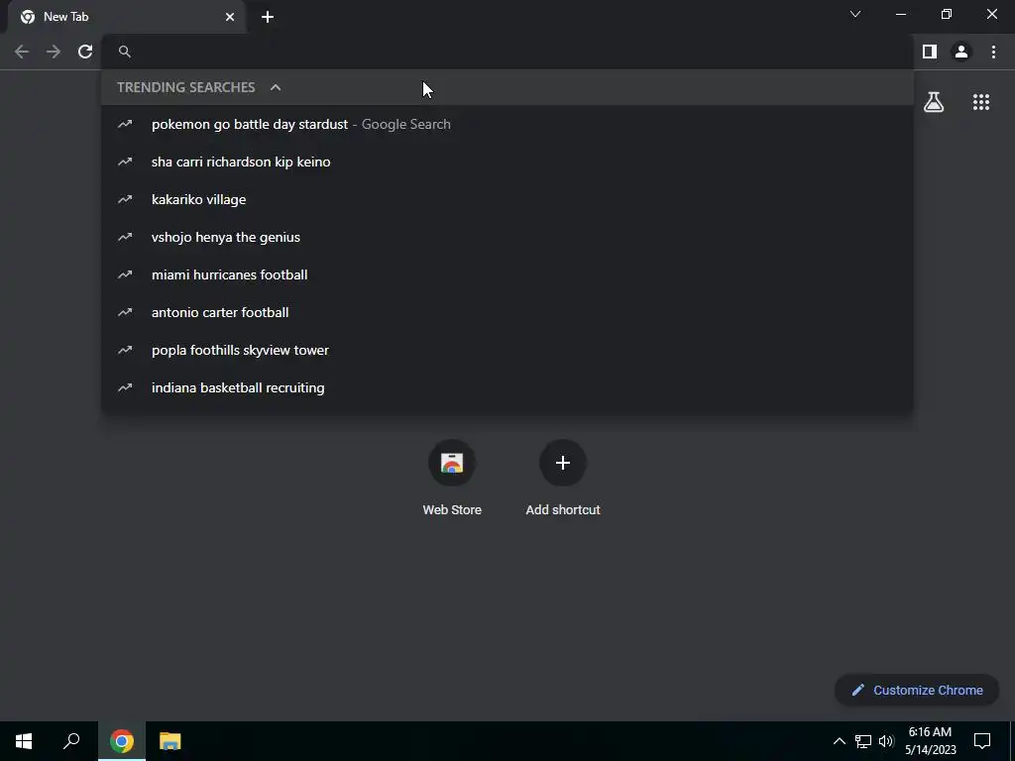
Task: Open the volume tray icon
Action: [x=886, y=741]
